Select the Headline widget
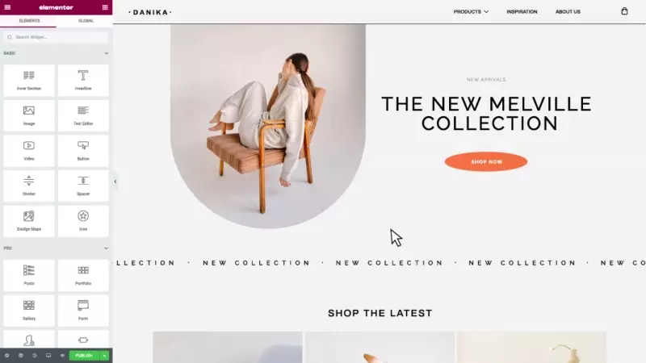Viewport: 646px width, 363px height. pos(83,80)
